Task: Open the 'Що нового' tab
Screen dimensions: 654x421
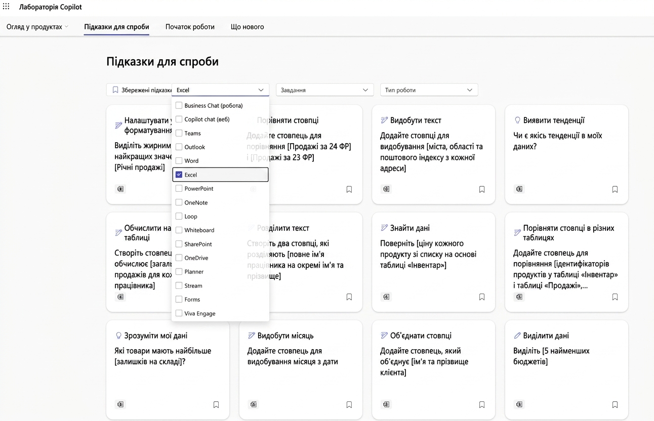Action: (247, 27)
